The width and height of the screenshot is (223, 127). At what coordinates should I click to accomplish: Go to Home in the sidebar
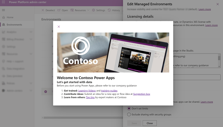point(17,17)
